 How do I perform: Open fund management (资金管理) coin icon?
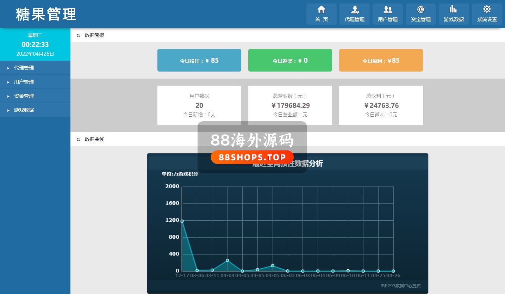[420, 10]
